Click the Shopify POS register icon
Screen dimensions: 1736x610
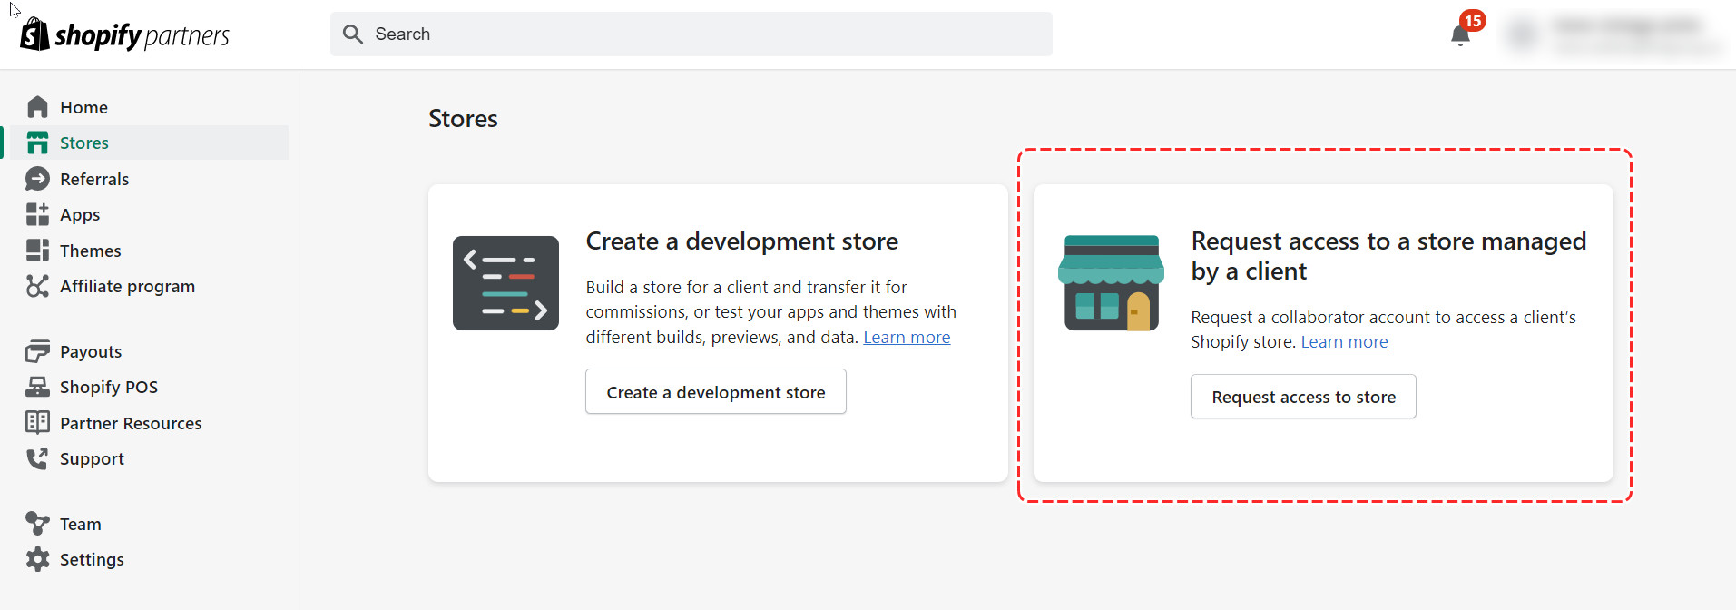coord(37,387)
